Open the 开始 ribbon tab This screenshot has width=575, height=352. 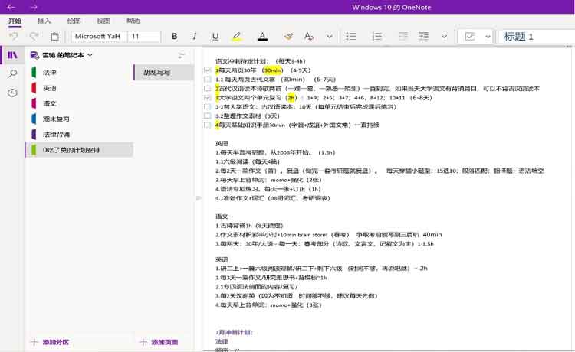tap(15, 21)
